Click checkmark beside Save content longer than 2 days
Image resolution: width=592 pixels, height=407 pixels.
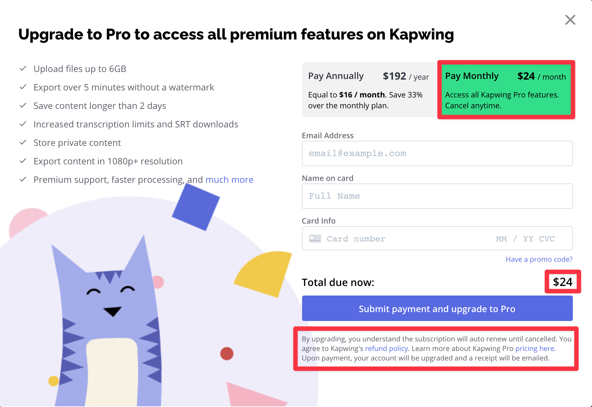coord(23,106)
